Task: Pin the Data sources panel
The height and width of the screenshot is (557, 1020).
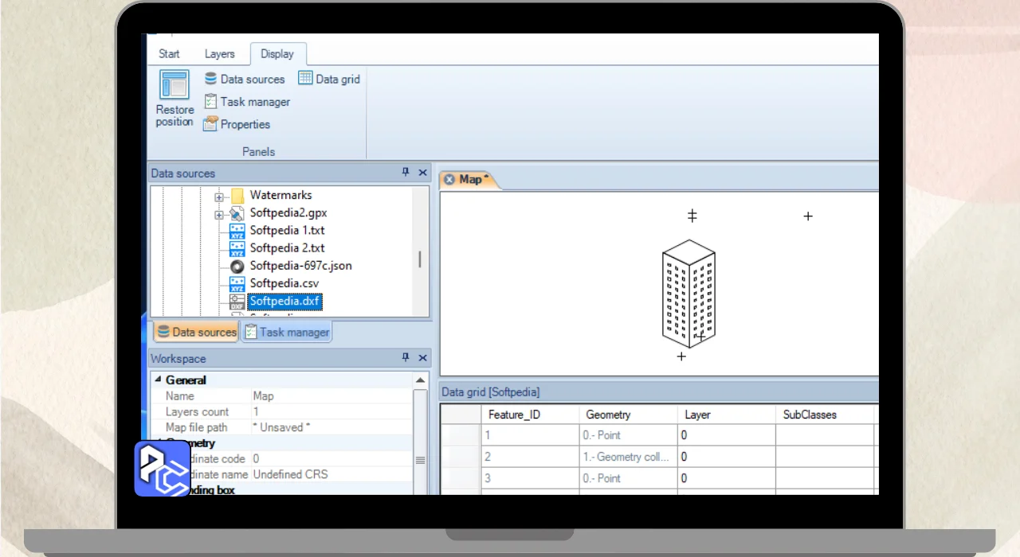Action: coord(406,173)
